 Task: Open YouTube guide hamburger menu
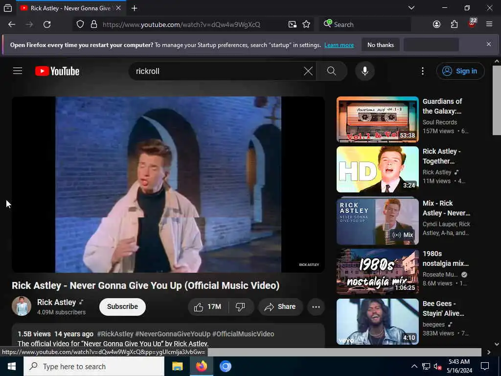(18, 70)
